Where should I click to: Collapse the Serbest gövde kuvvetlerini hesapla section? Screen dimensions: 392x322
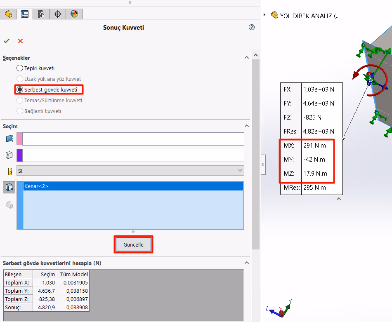pos(247,263)
